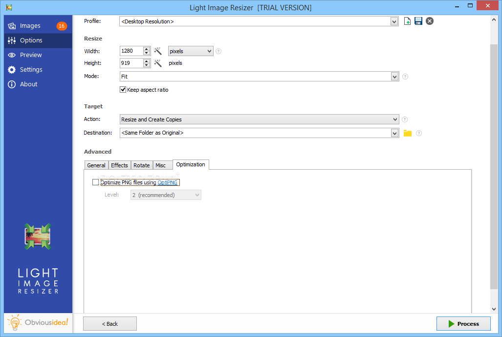The image size is (502, 337).
Task: Open help for the width units
Action: (x=218, y=51)
